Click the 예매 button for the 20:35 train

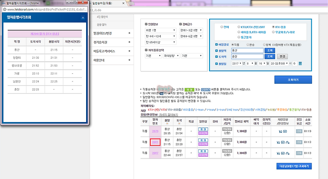[203, 129]
